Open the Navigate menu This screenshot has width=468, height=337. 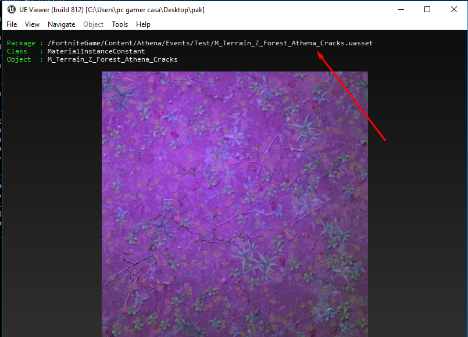61,24
